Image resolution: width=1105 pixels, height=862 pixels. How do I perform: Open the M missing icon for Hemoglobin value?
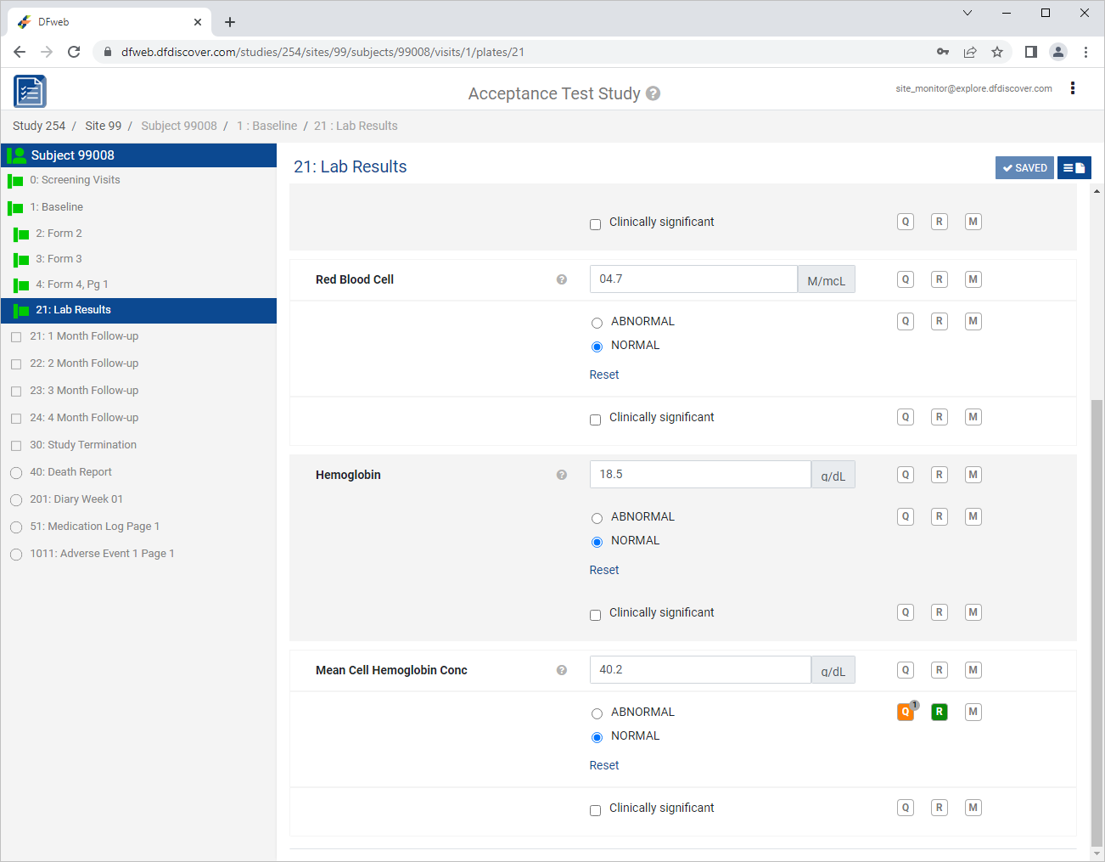[973, 475]
